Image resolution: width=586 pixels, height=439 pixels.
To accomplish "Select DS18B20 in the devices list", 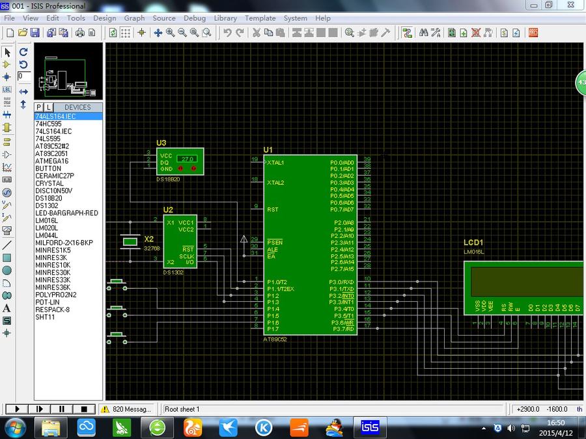I will pos(48,198).
